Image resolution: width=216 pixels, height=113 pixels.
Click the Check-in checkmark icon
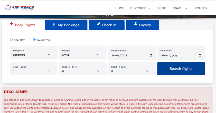click(x=98, y=24)
